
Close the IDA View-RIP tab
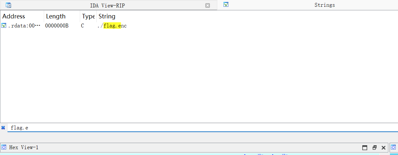click(208, 5)
